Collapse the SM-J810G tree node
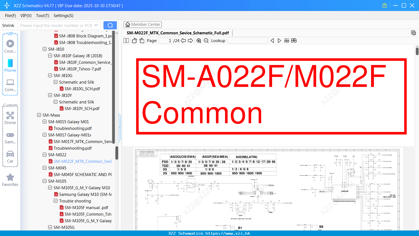The image size is (419, 236). [50, 75]
